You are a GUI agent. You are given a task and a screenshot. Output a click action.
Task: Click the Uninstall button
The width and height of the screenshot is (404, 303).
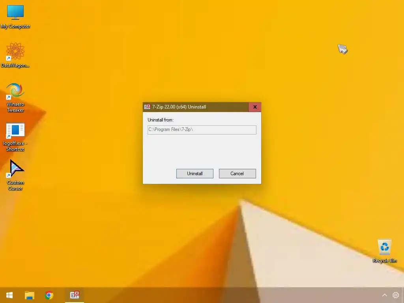point(195,174)
